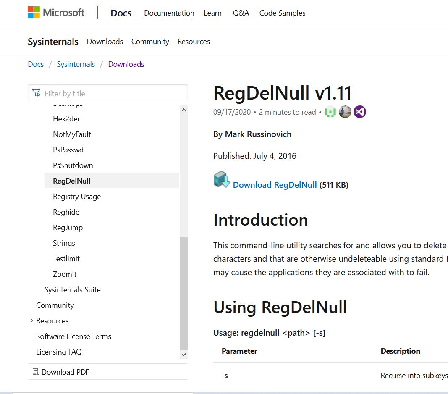The image size is (448, 394).
Task: Focus the Filter by title input
Action: (108, 93)
